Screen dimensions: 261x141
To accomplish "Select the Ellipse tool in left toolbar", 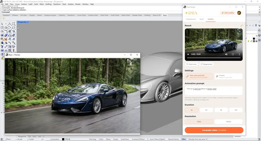I will (x=6, y=28).
